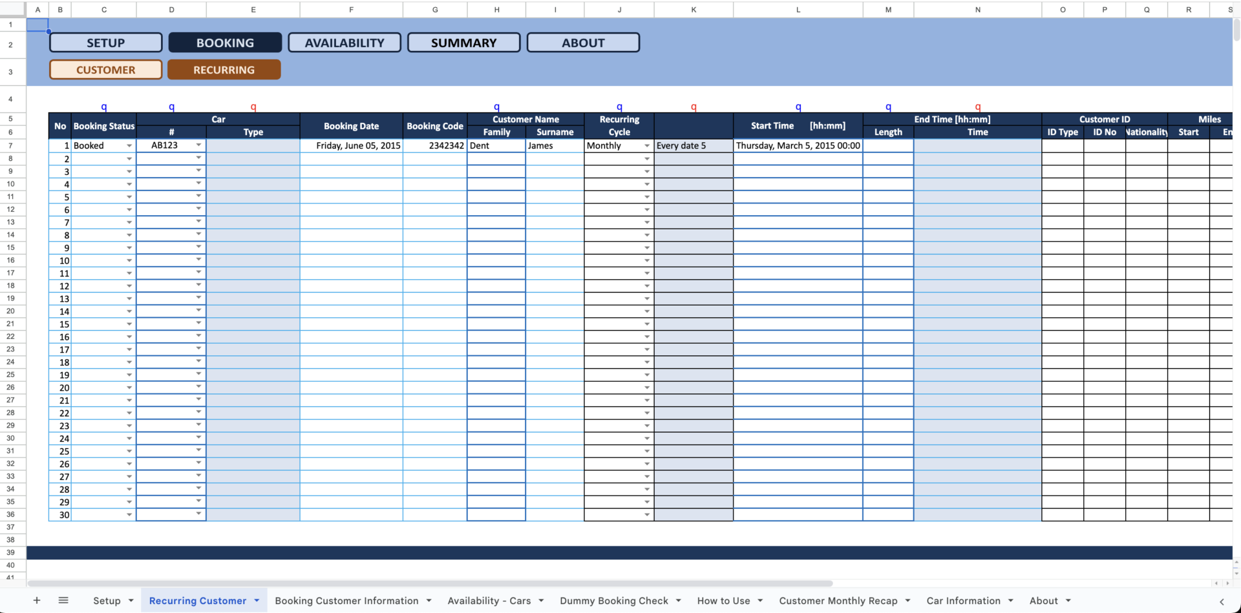The image size is (1241, 613).
Task: Open the Booking Status dropdown in row 1
Action: pyautogui.click(x=128, y=145)
